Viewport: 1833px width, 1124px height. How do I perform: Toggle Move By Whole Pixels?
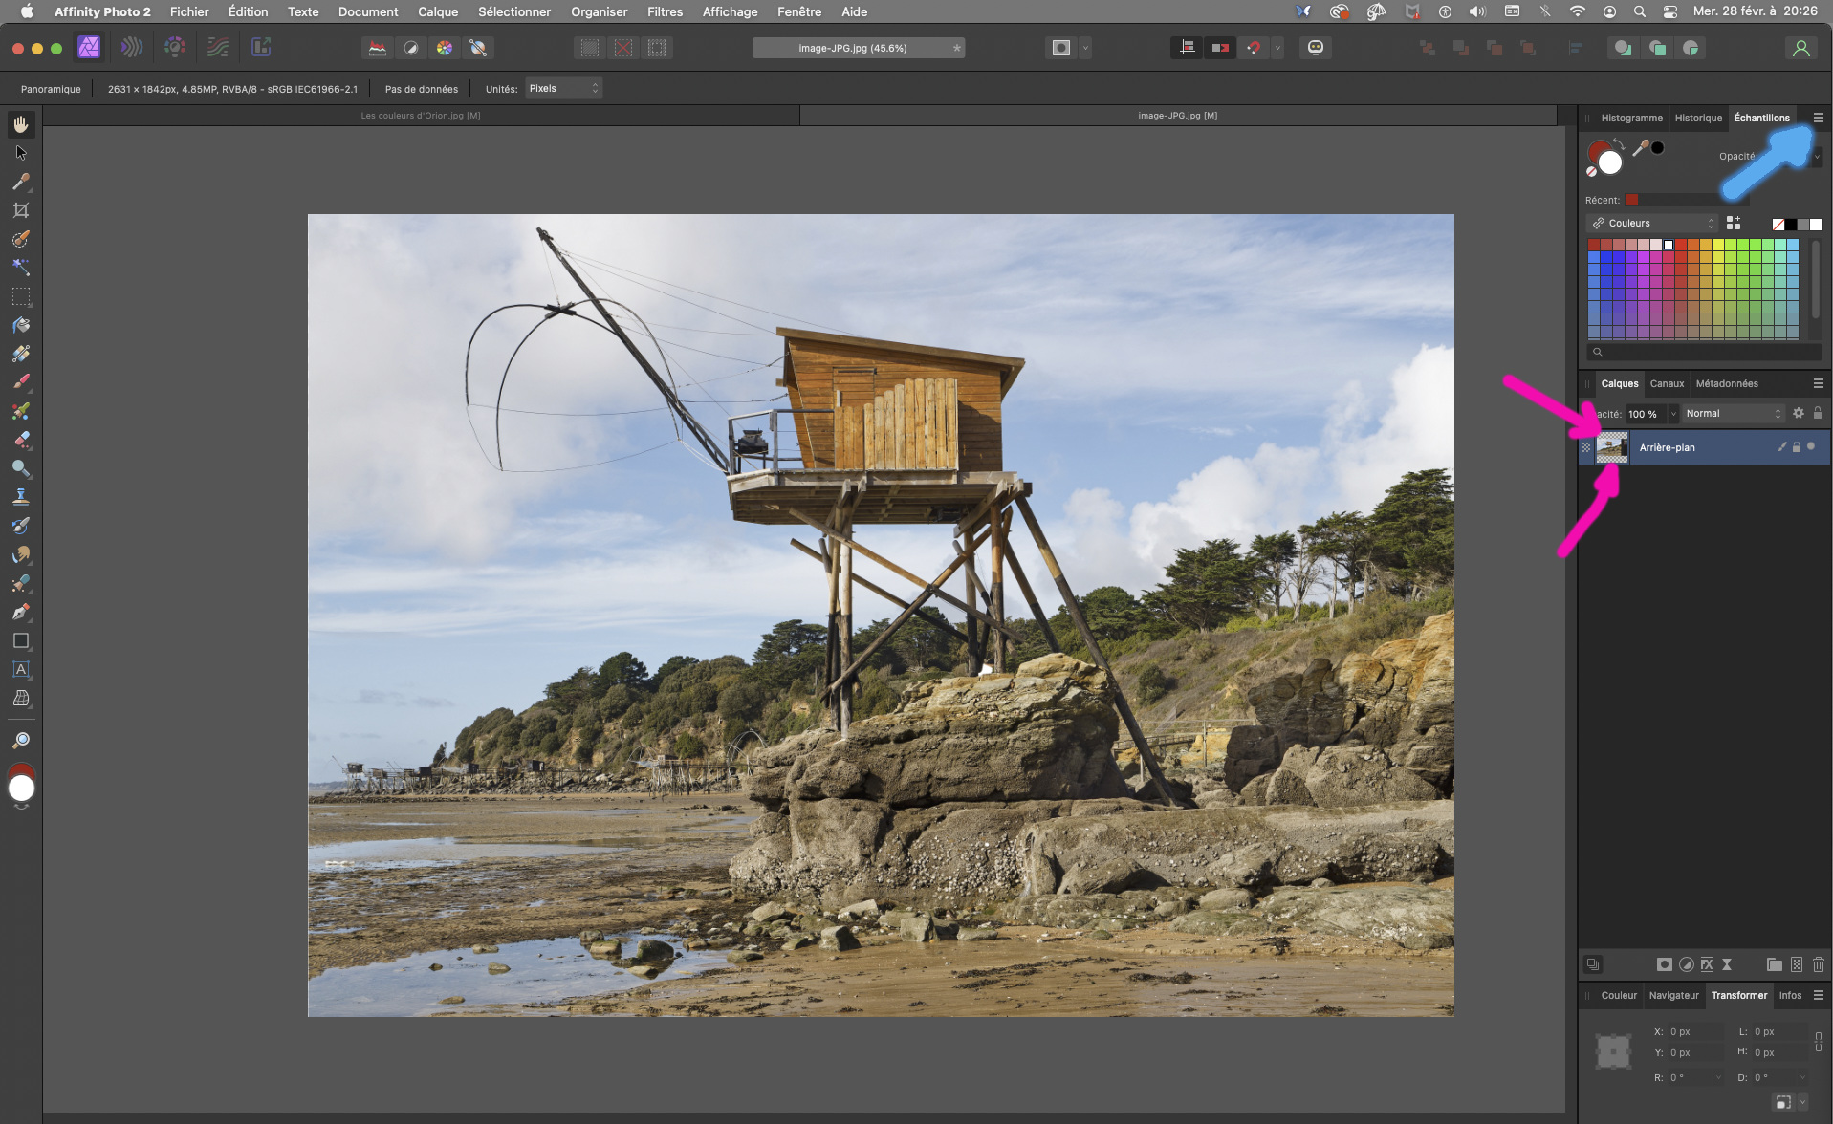1220,48
